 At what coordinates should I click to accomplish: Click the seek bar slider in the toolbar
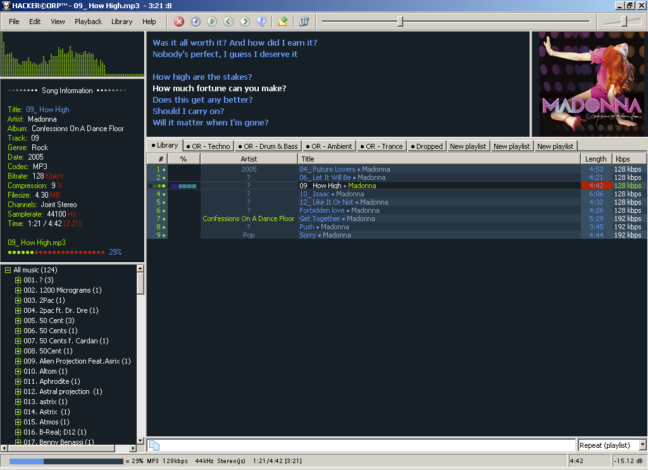[x=400, y=22]
